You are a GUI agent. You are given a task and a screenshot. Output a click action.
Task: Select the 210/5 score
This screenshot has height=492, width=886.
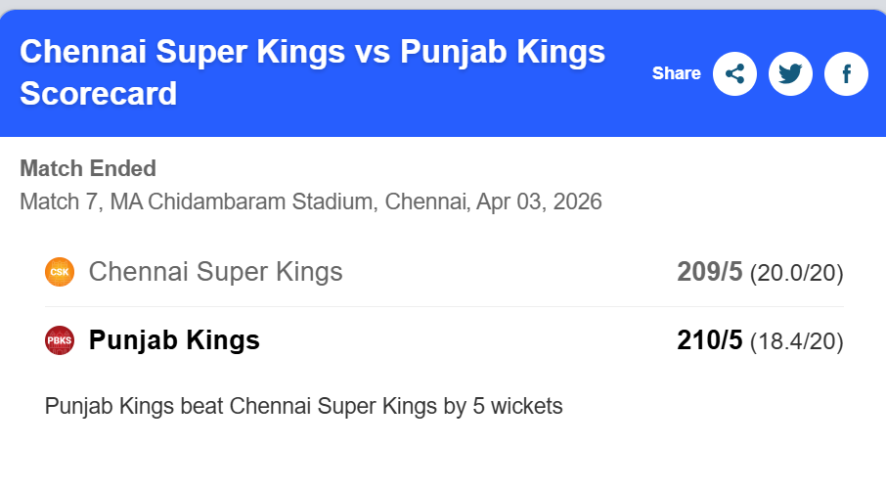pos(710,340)
